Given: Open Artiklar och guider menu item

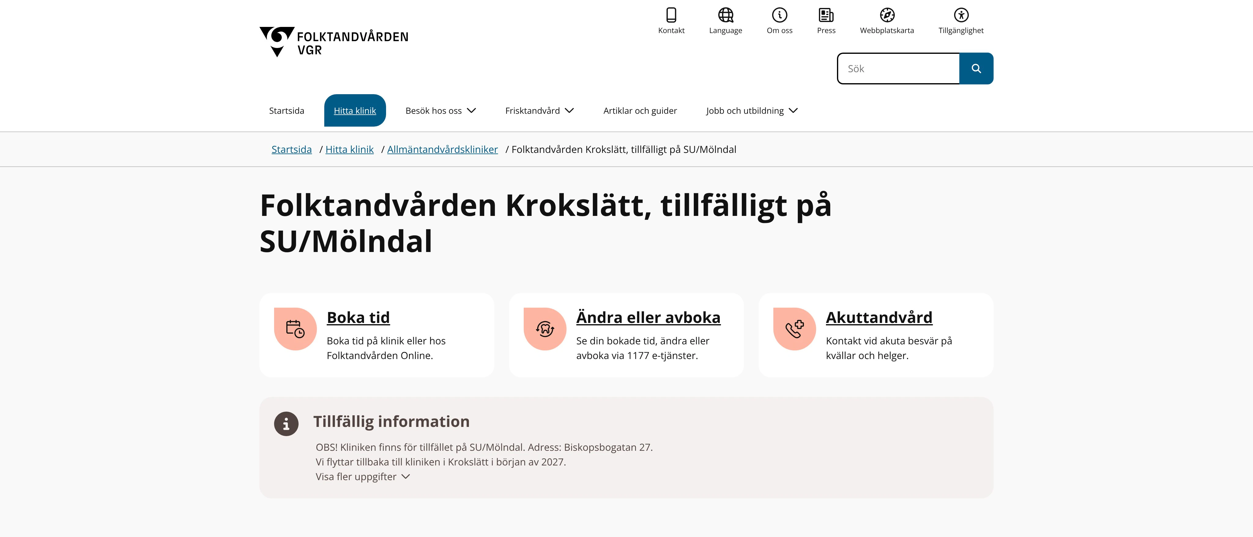Looking at the screenshot, I should click(640, 111).
